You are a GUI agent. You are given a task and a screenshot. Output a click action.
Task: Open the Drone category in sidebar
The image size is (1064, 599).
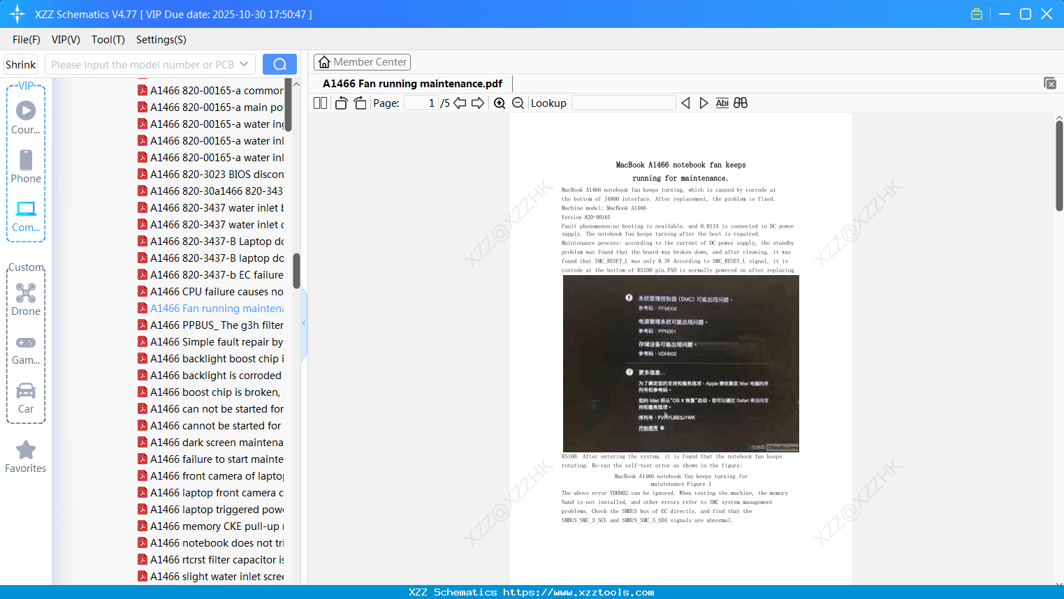[26, 299]
